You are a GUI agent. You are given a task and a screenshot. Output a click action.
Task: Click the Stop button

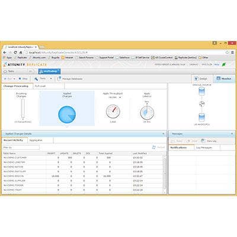23,79
